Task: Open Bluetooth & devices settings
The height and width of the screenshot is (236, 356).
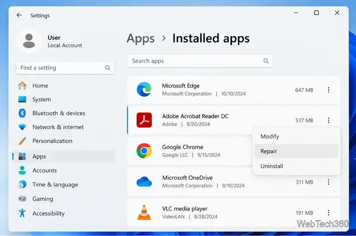Action: click(x=59, y=113)
